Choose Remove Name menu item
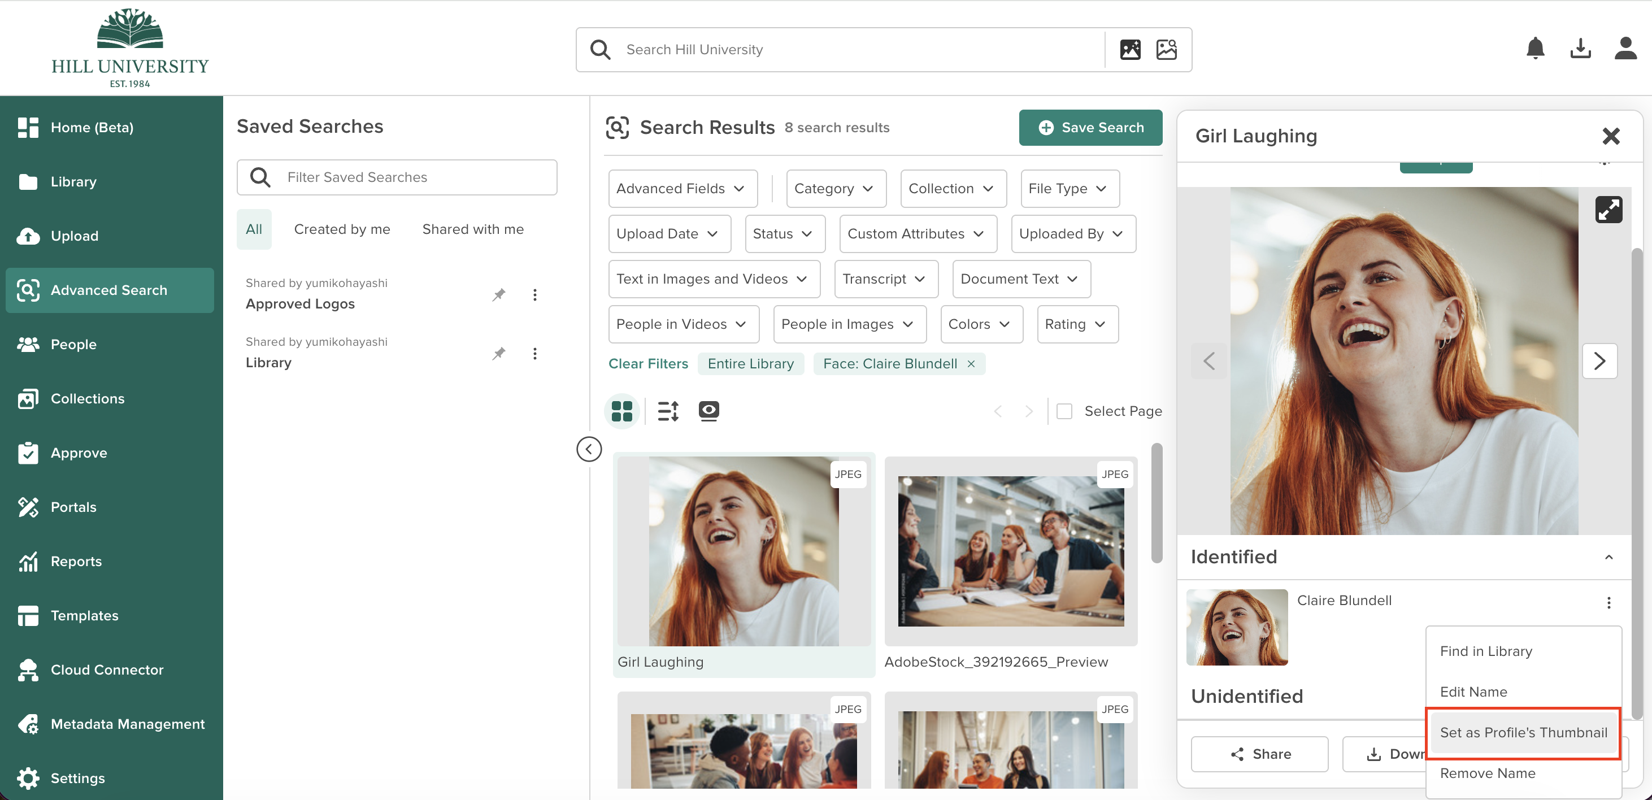 [x=1523, y=773]
